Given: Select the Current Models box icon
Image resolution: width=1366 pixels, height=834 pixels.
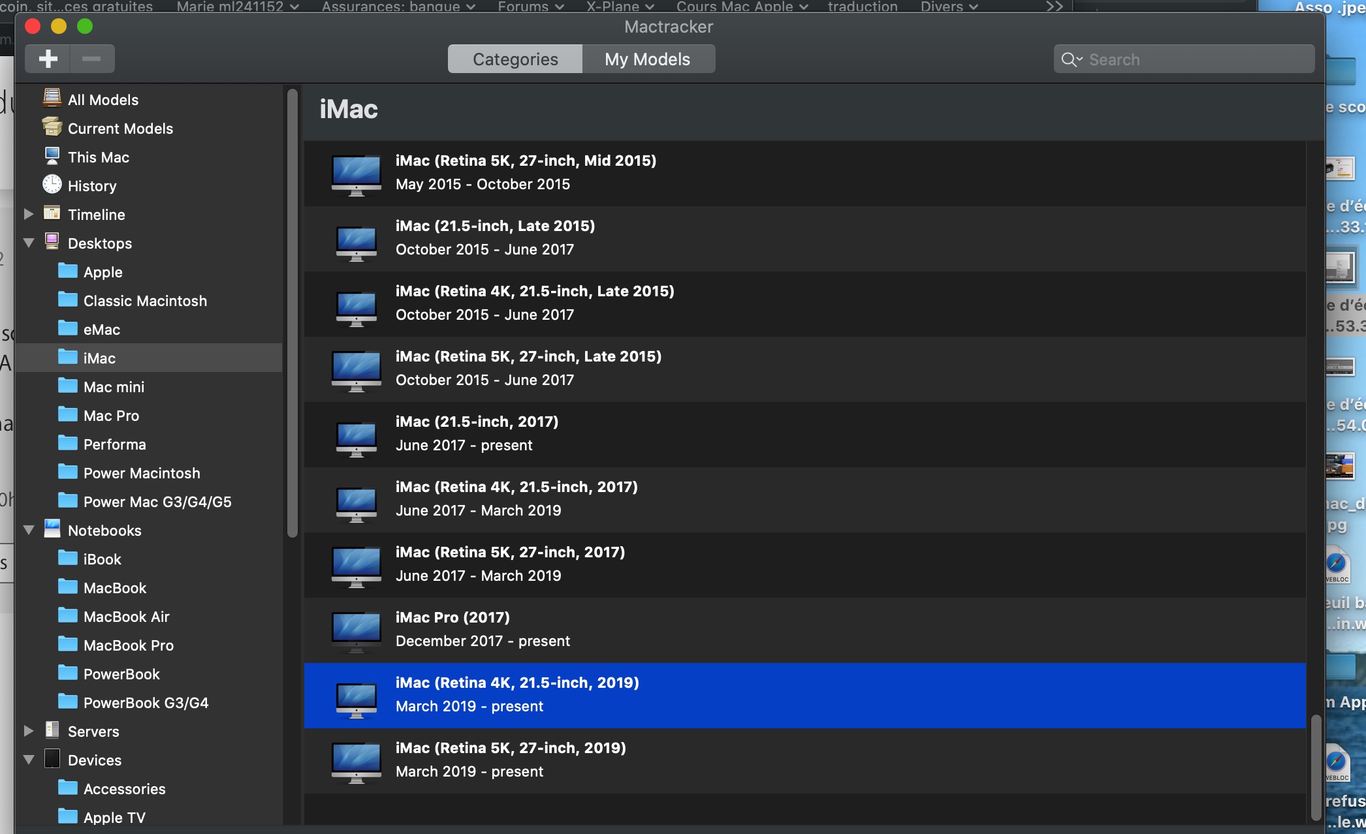Looking at the screenshot, I should pos(52,127).
